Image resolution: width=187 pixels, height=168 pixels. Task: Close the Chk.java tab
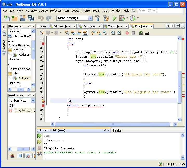tap(151, 27)
